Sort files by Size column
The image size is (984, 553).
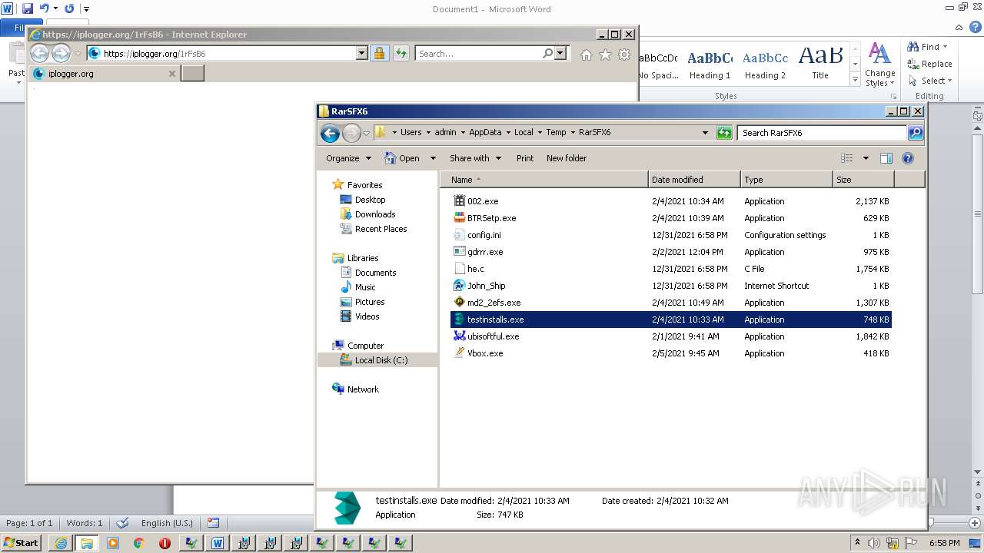pyautogui.click(x=863, y=180)
